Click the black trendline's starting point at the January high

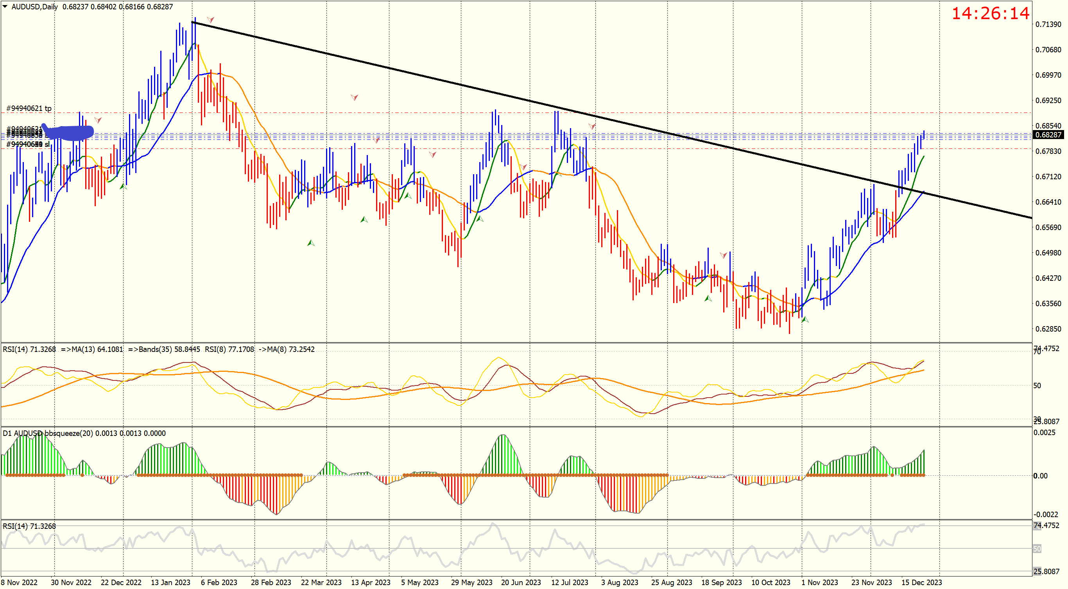tap(193, 22)
